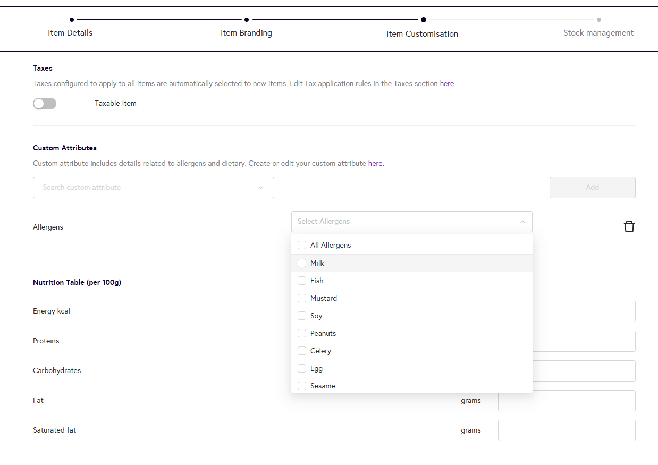Enable the Peanuts allergen checkbox
This screenshot has height=465, width=658.
pyautogui.click(x=302, y=333)
